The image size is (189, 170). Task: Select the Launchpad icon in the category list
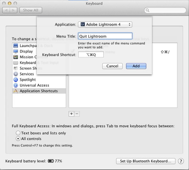tap(16, 46)
